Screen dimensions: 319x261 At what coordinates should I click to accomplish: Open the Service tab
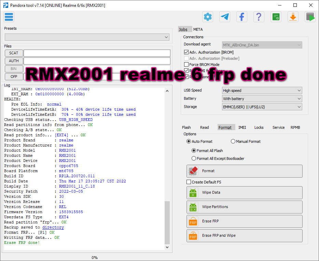pyautogui.click(x=278, y=127)
